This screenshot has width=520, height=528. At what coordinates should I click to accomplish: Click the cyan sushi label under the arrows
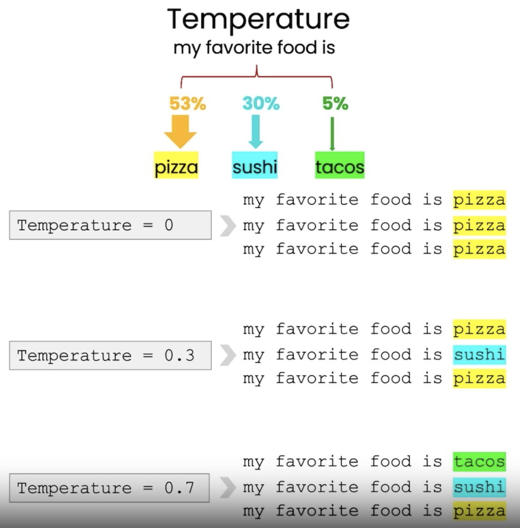click(x=255, y=166)
